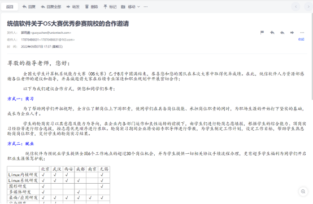Screen dimensions: 313x204
Task: Go to the next email arrow
Action: coord(308,7)
